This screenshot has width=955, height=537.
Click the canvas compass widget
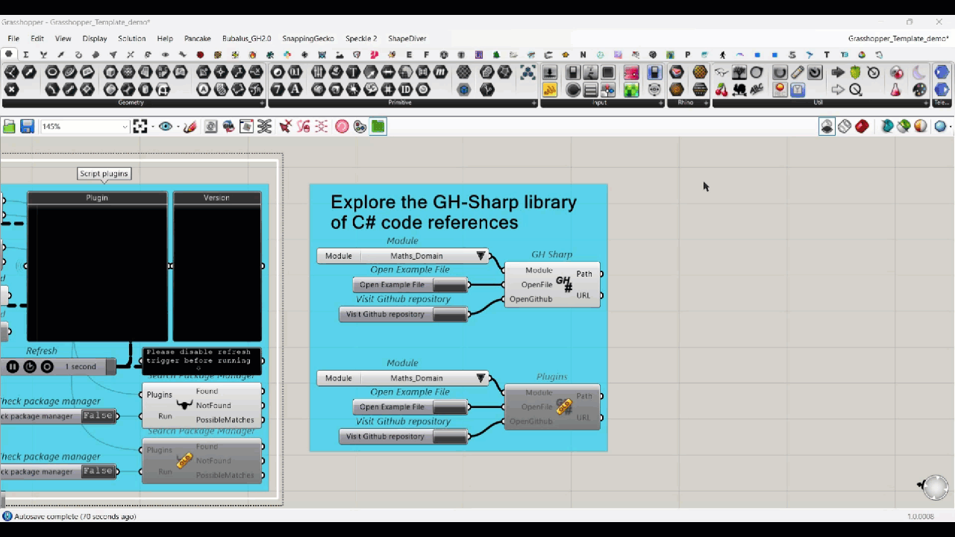[x=935, y=487]
